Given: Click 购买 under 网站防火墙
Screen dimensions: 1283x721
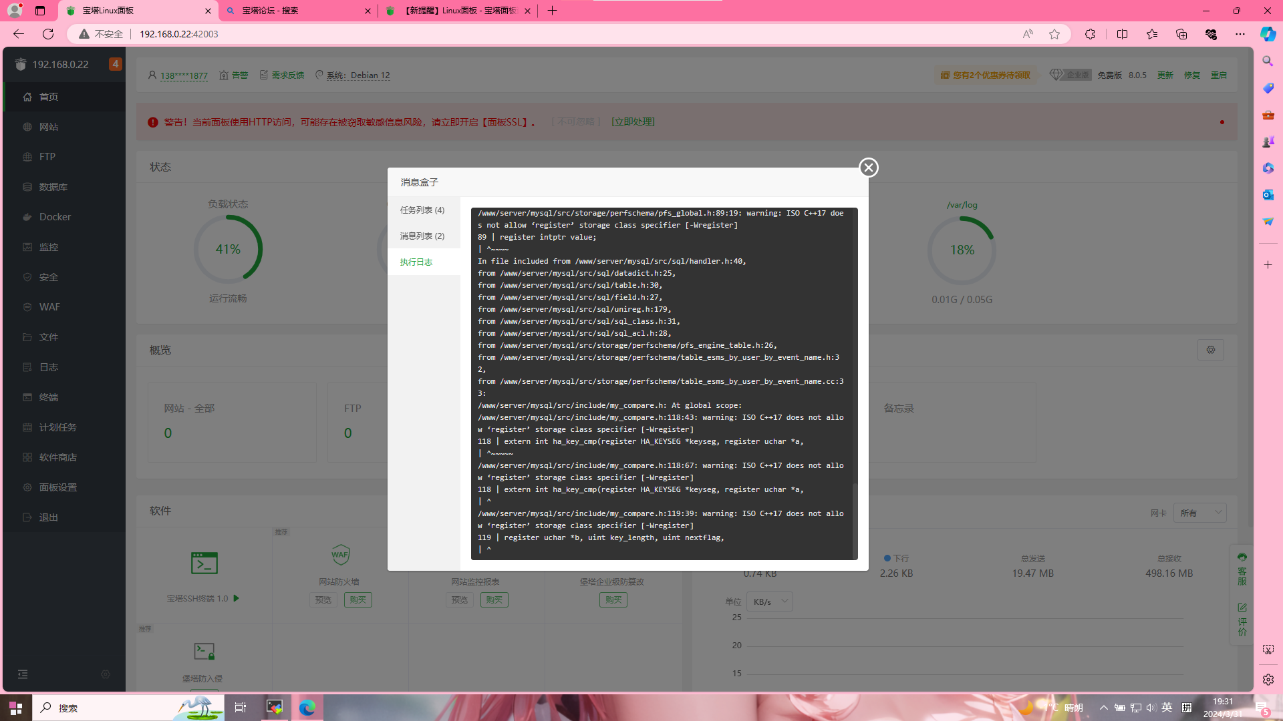Looking at the screenshot, I should coord(358,599).
